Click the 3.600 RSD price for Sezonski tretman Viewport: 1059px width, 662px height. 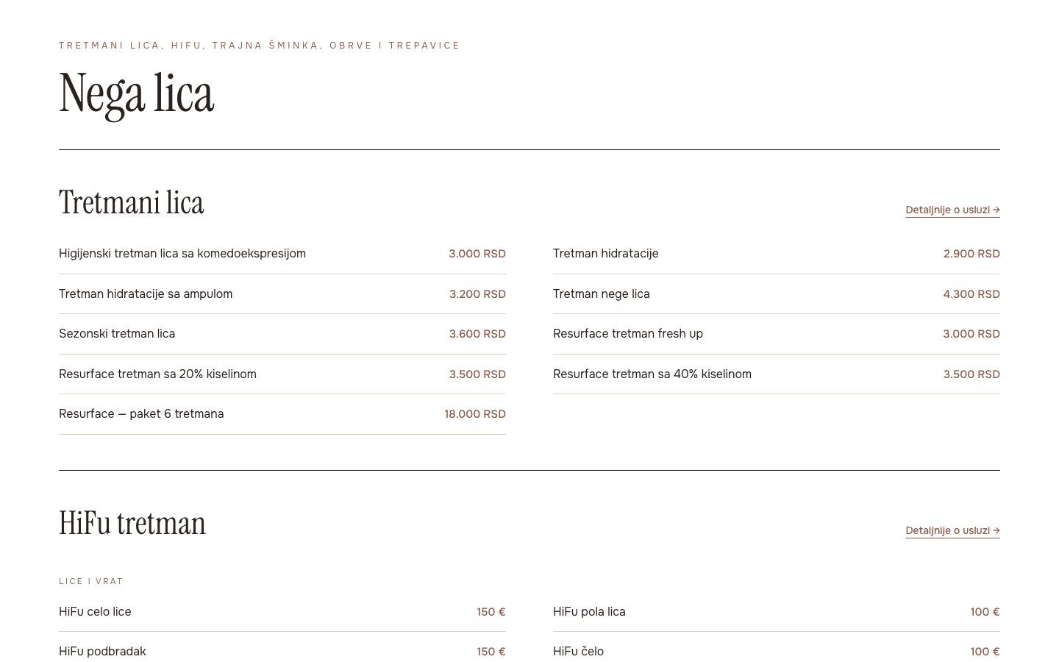pos(477,334)
